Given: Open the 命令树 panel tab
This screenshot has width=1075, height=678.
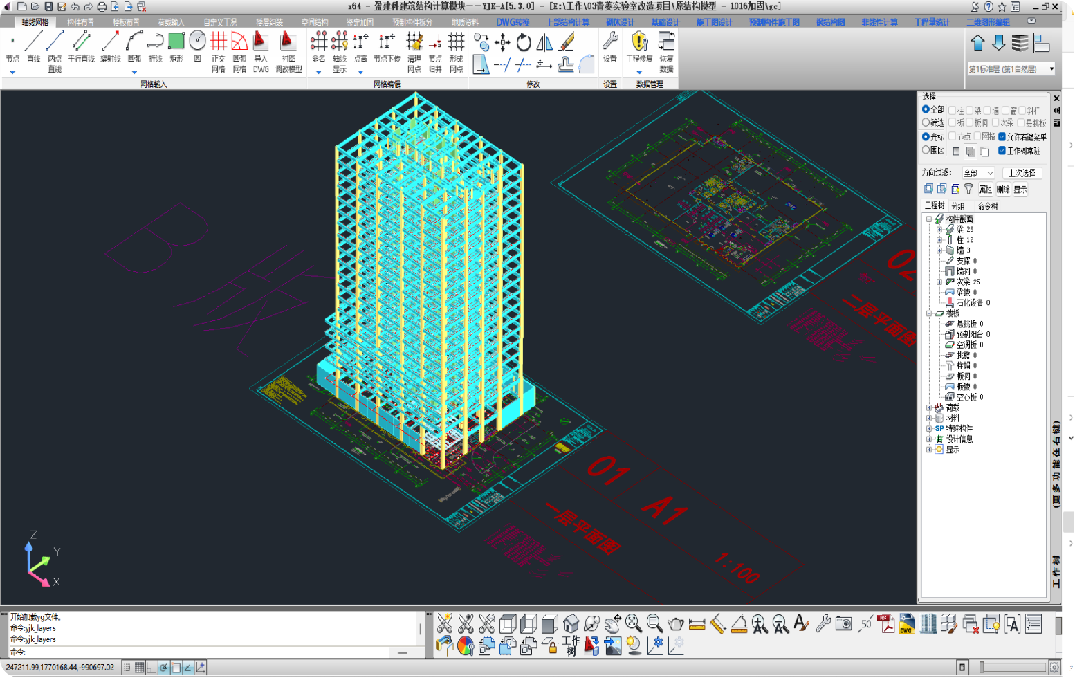Looking at the screenshot, I should coord(987,206).
